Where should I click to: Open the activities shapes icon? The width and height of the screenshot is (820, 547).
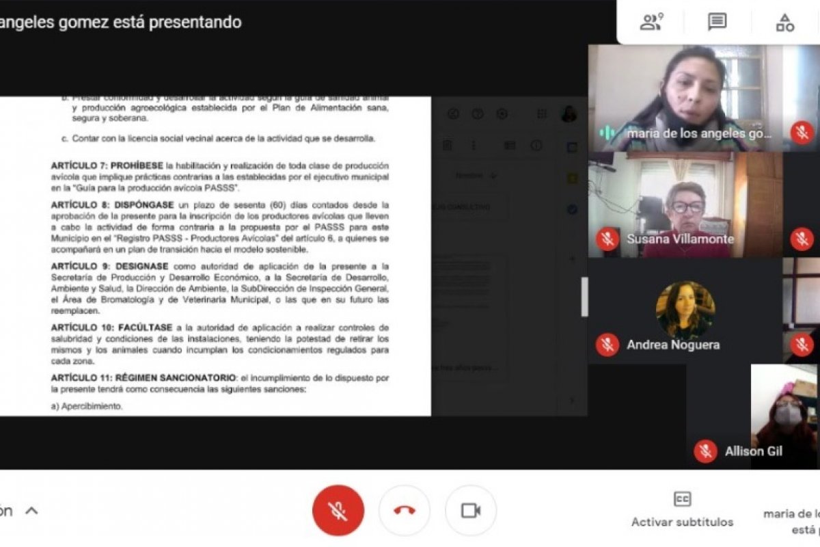[x=784, y=23]
